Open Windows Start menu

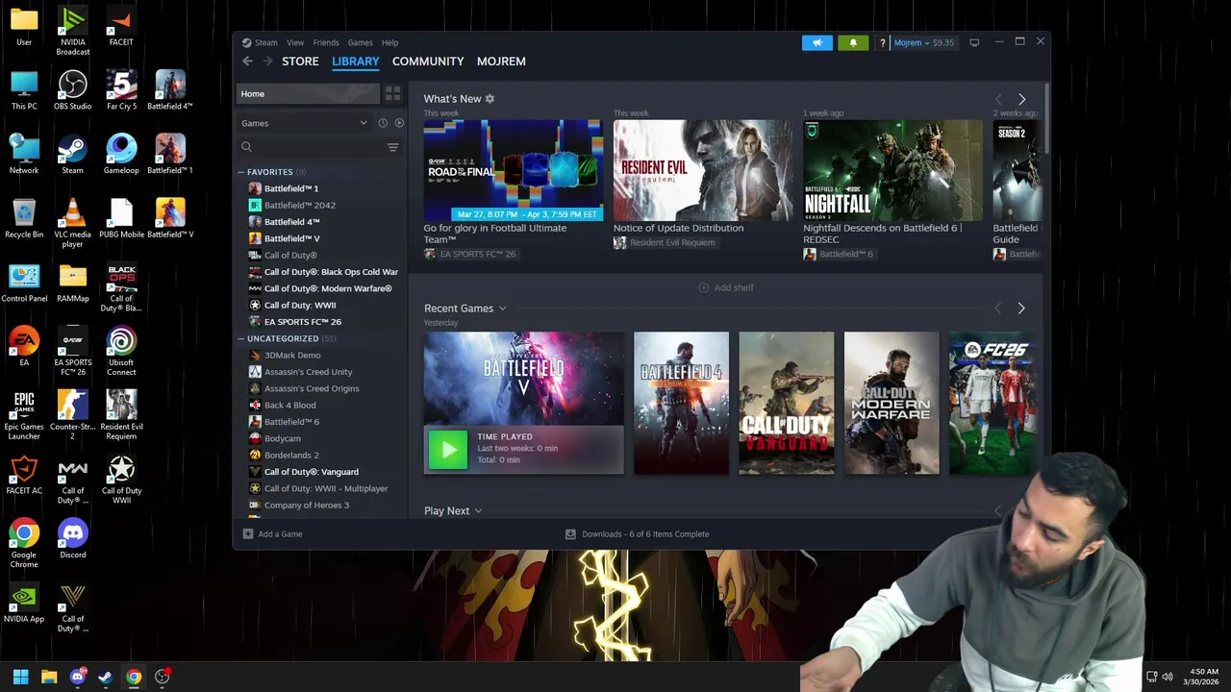tap(20, 677)
